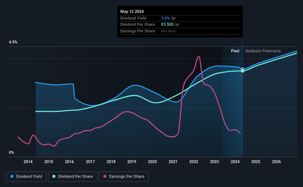Select the Past region label
The width and height of the screenshot is (303, 187).
235,51
